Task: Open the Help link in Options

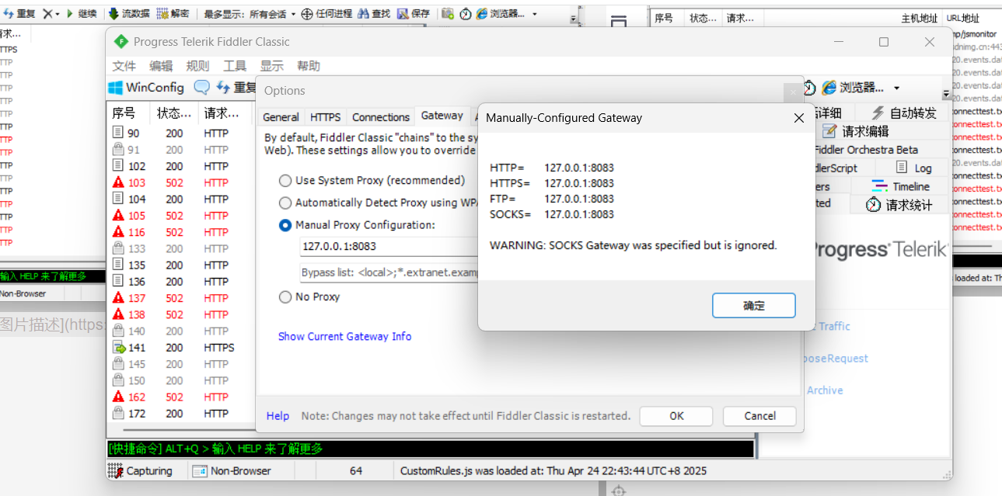Action: [278, 416]
